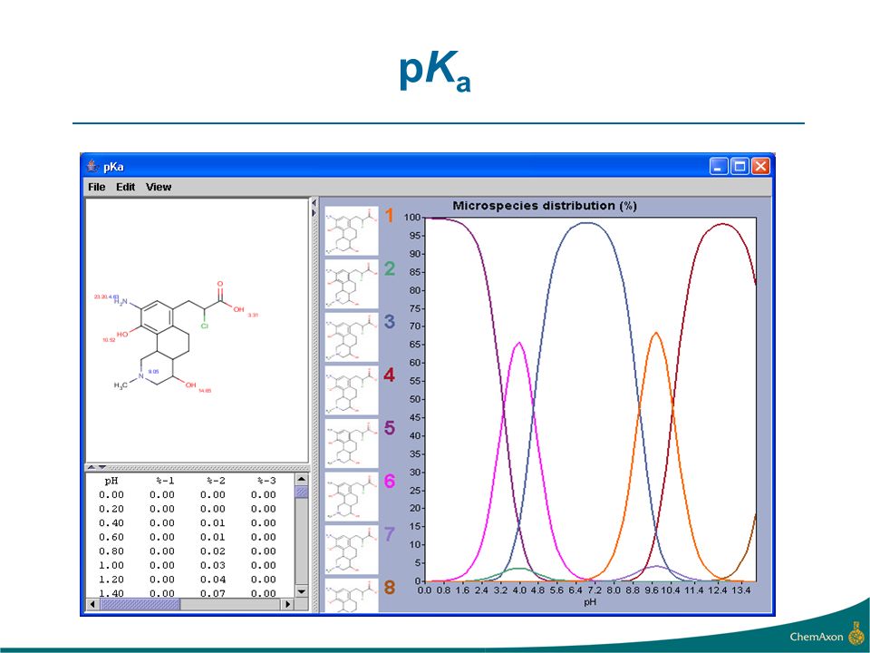
Task: Expand left panel using splitter right arrow
Action: (x=314, y=212)
